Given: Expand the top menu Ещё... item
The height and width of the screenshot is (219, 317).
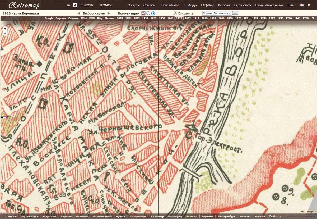Looking at the screenshot, I should coord(291,5).
